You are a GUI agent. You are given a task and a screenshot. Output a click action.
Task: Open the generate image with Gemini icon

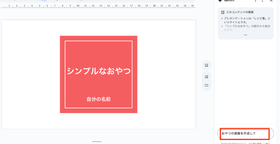[207, 65]
